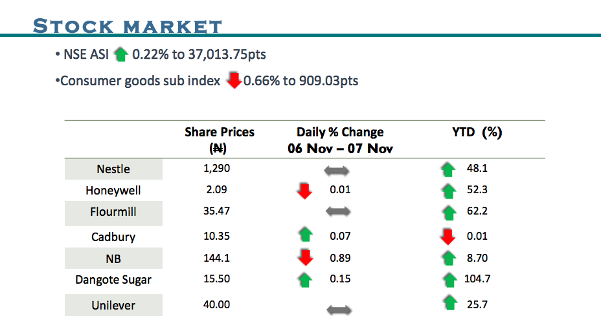The height and width of the screenshot is (316, 601).
Task: Select the Flourmill row label cell
Action: click(113, 212)
